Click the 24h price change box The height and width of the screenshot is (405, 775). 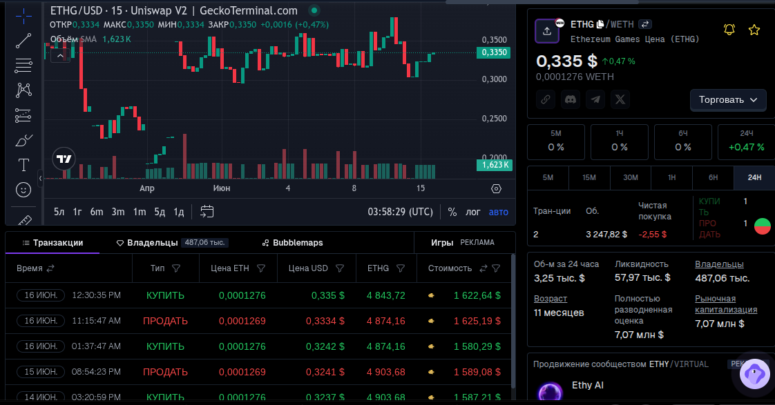tap(746, 141)
